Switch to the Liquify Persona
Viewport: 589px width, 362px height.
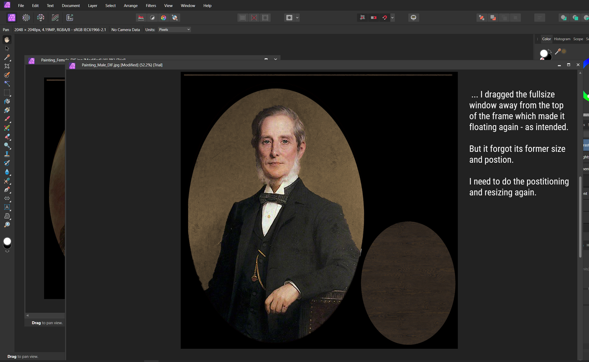[x=26, y=17]
